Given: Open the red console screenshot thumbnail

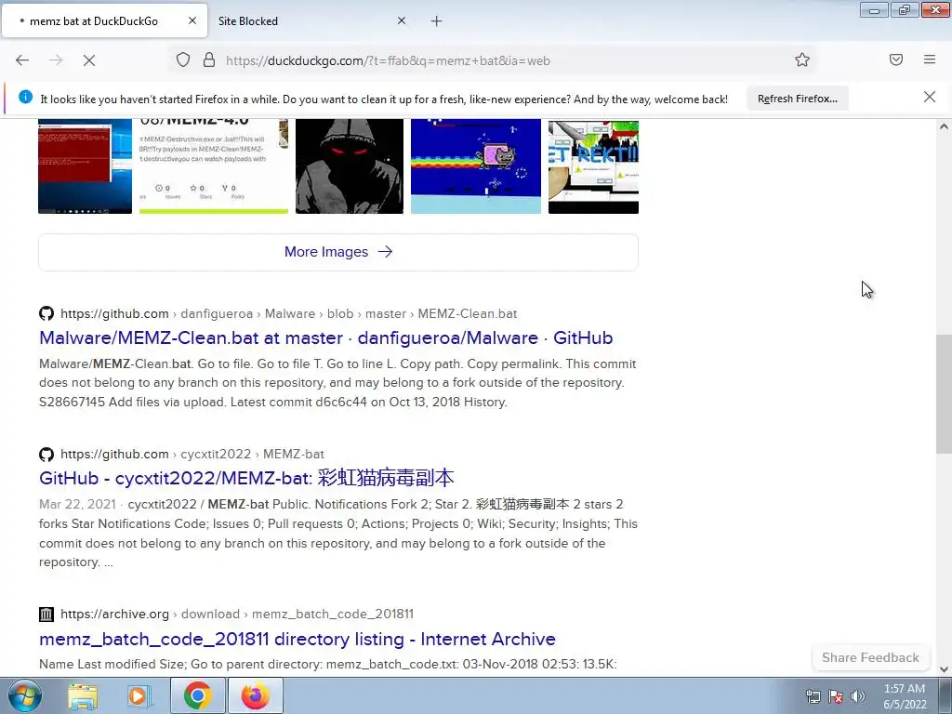Looking at the screenshot, I should pos(85,166).
